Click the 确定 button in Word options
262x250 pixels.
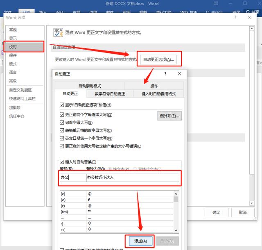click(217, 212)
